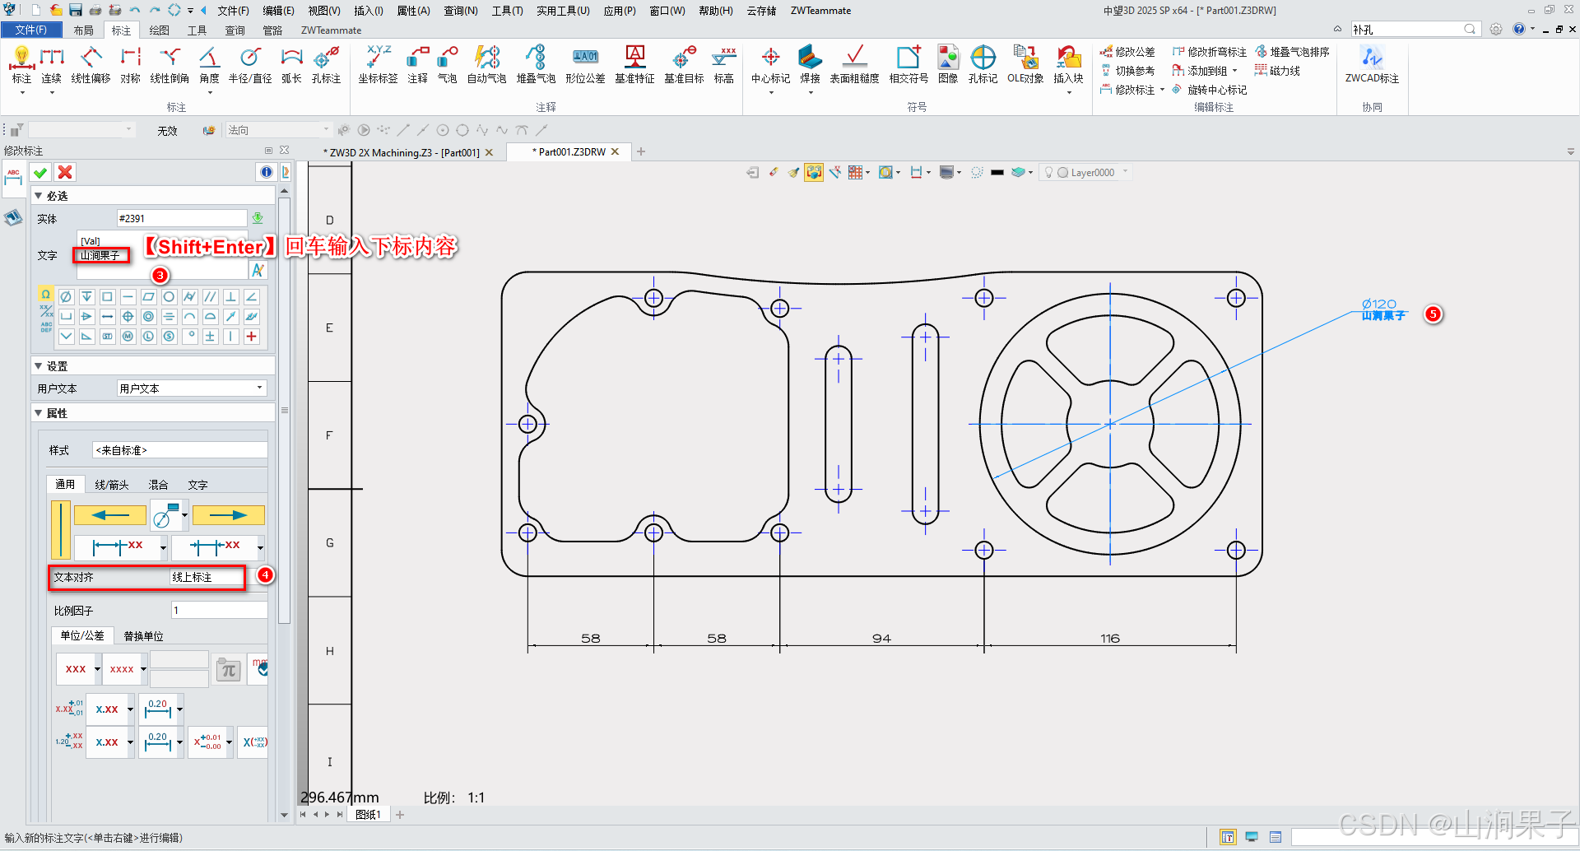Insert the degree symbol
This screenshot has width=1580, height=851.
[x=189, y=336]
